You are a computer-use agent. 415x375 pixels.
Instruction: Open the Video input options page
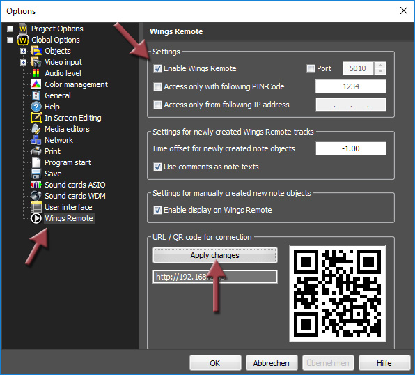(63, 62)
